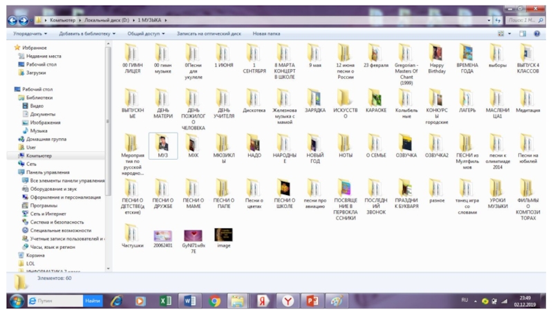Select the ЛАГЕРЬ folder
Viewport: 553px width, 311px height.
click(467, 101)
